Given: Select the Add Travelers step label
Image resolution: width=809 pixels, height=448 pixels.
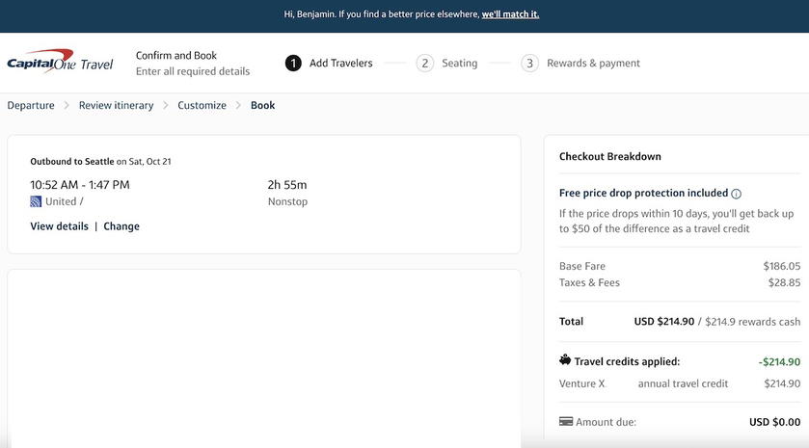Looking at the screenshot, I should pyautogui.click(x=341, y=63).
